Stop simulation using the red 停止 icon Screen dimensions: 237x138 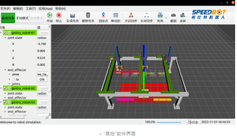59,16
